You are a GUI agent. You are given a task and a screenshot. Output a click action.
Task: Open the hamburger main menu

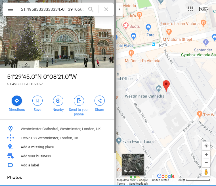pyautogui.click(x=11, y=9)
